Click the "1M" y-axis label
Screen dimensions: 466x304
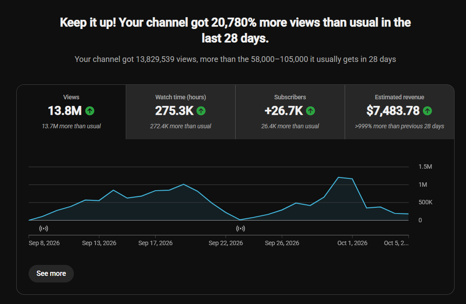pos(423,185)
